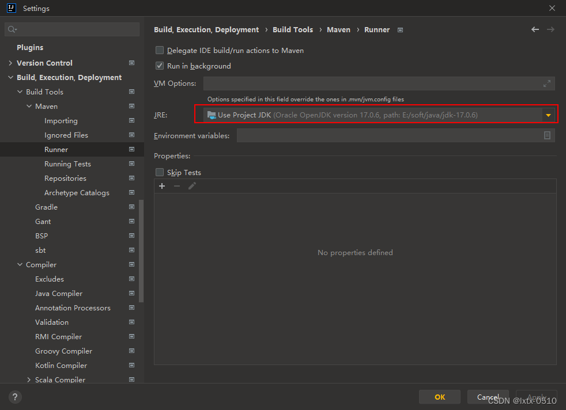Click Build Tools in the breadcrumb
Viewport: 566px width, 410px height.
click(293, 29)
